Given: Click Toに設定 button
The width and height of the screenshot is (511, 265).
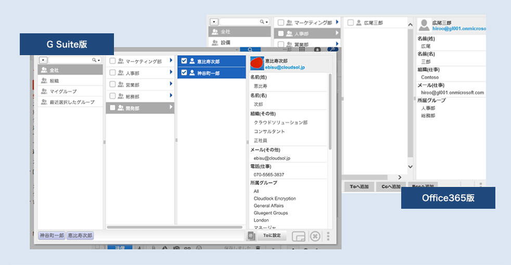Looking at the screenshot, I should coord(272,235).
